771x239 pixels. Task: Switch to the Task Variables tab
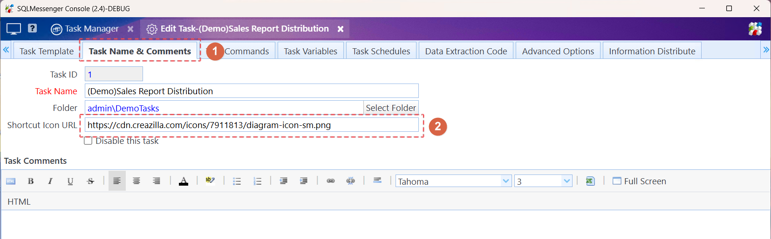pyautogui.click(x=311, y=51)
